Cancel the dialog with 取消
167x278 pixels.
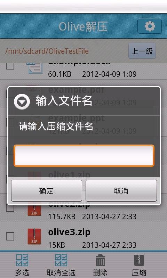[121, 190]
